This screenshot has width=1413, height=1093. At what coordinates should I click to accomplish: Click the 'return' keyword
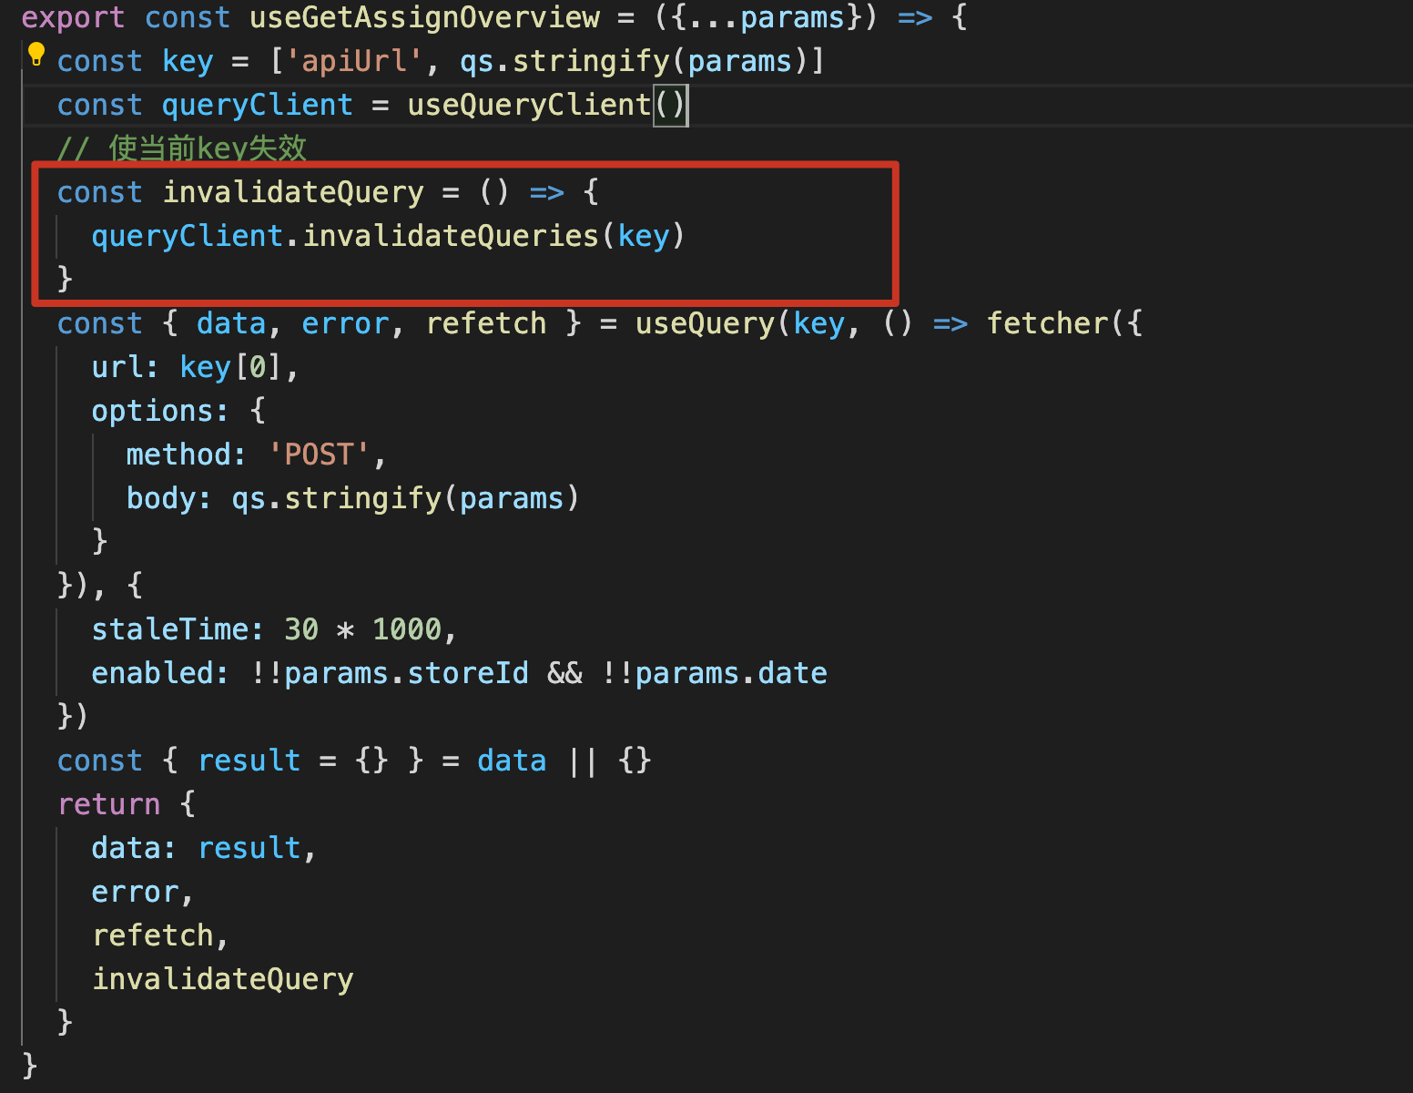click(108, 804)
